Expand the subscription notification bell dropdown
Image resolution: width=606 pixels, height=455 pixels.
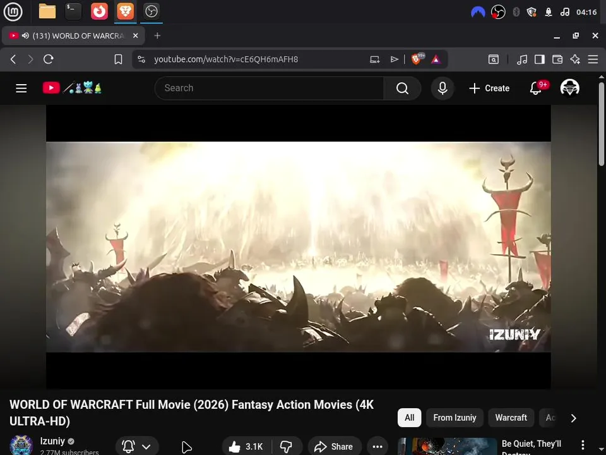(137, 447)
